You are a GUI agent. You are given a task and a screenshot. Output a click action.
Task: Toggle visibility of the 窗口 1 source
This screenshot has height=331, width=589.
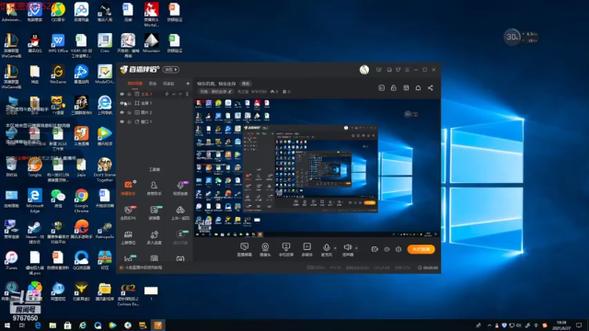click(121, 122)
